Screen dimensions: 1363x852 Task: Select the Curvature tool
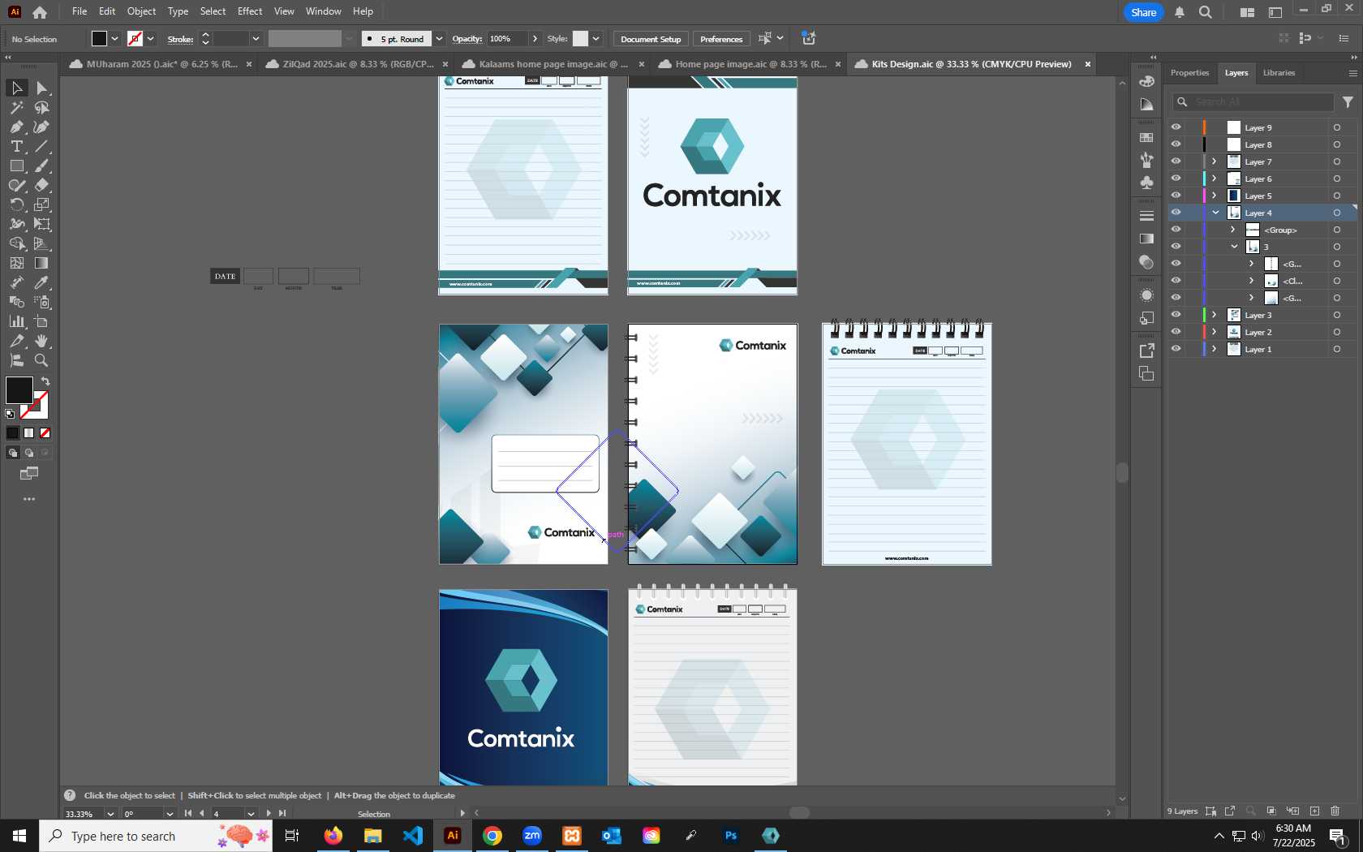(x=42, y=127)
